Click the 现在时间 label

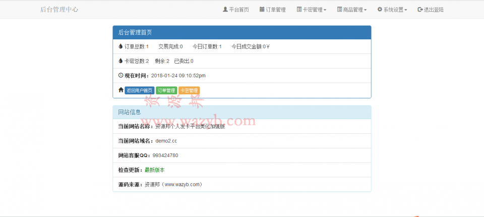[137, 75]
